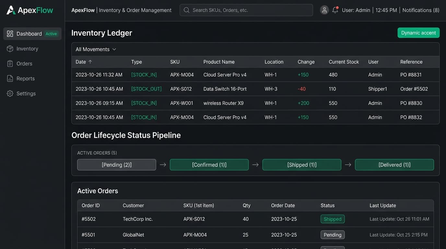Click the notification bell icon
Image resolution: width=446 pixels, height=249 pixels.
(x=335, y=10)
